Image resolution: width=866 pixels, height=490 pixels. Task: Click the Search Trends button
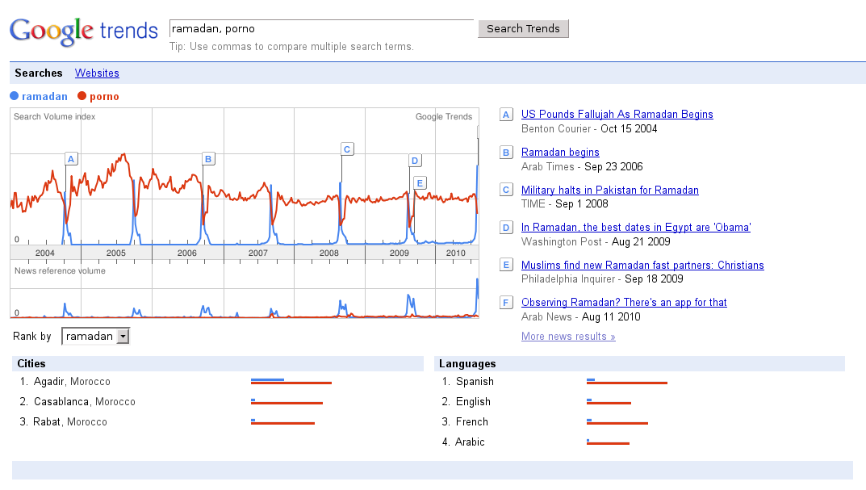[523, 29]
